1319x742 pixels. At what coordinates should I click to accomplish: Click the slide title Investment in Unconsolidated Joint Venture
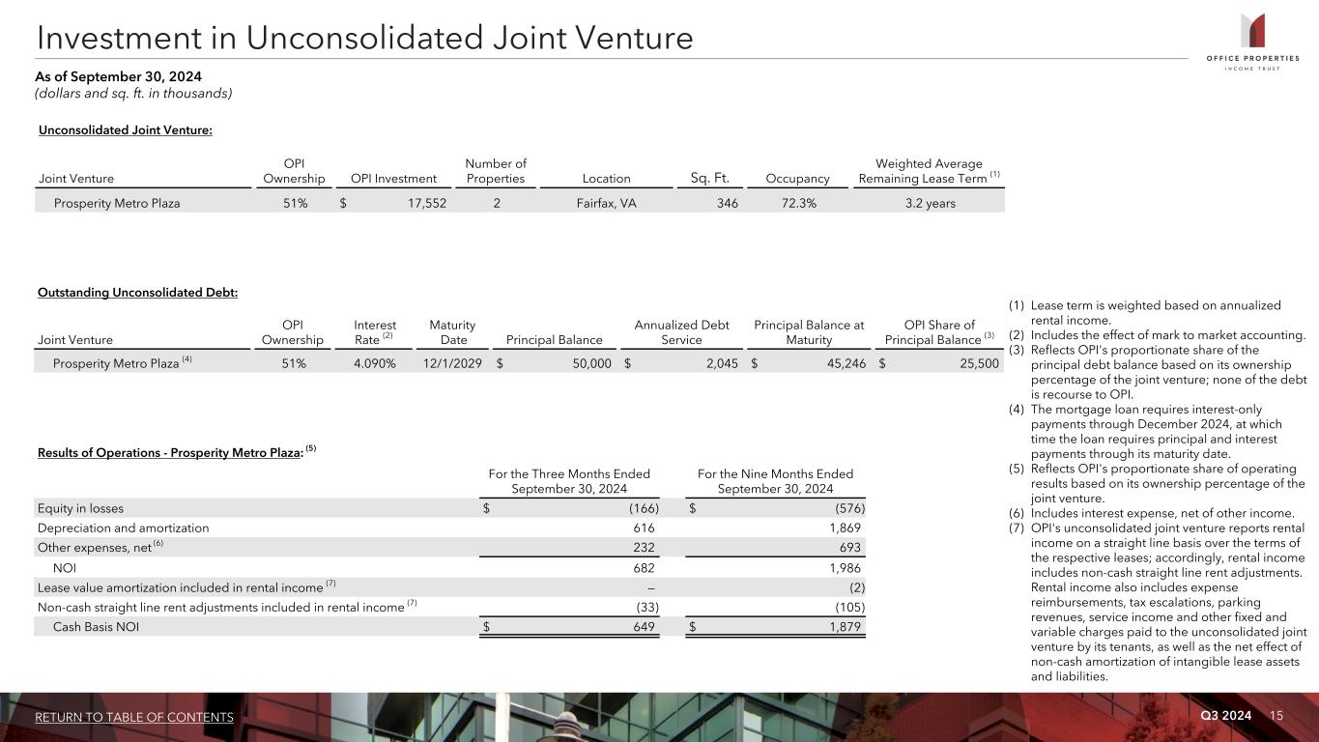coord(365,39)
